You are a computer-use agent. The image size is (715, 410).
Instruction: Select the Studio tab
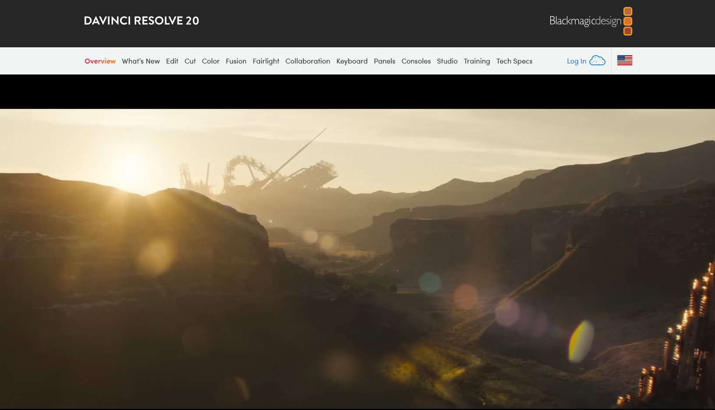(x=447, y=61)
